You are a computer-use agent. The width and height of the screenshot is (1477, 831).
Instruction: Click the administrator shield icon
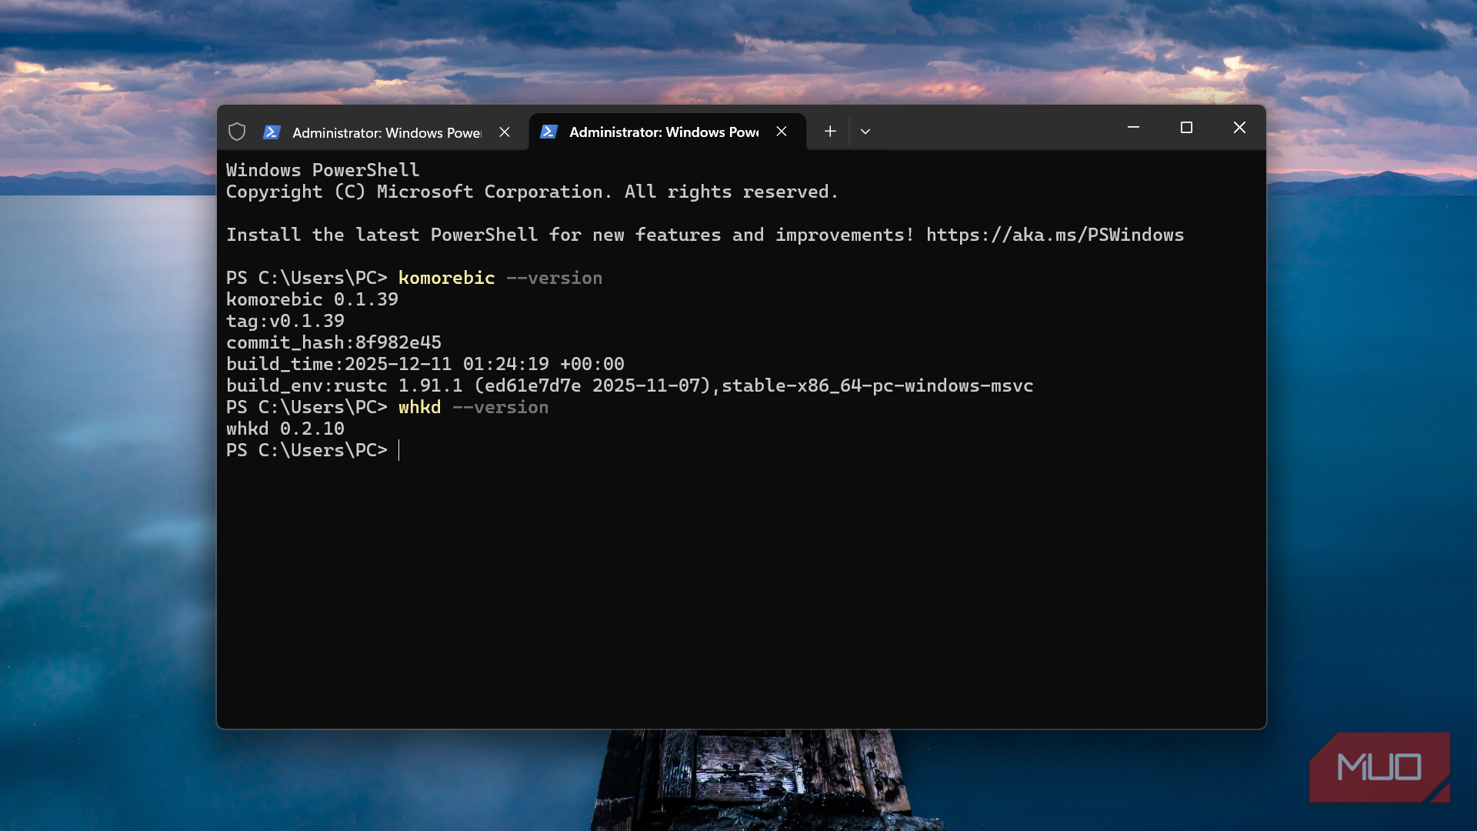click(x=237, y=132)
